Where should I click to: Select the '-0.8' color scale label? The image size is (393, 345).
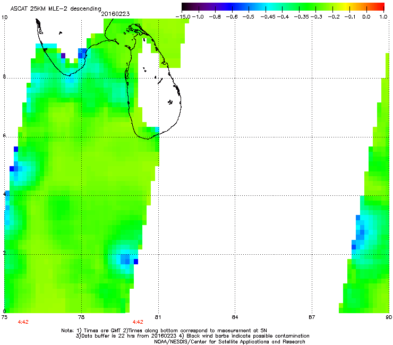pyautogui.click(x=215, y=17)
